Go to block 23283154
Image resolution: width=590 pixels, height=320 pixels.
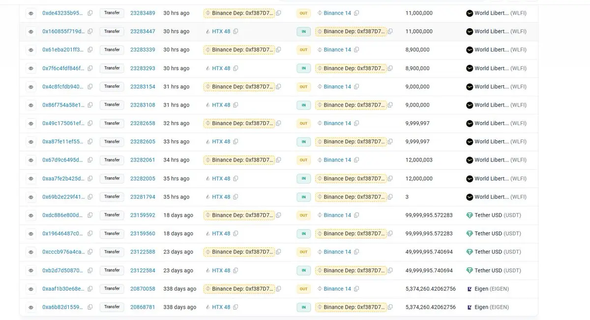[x=143, y=86]
